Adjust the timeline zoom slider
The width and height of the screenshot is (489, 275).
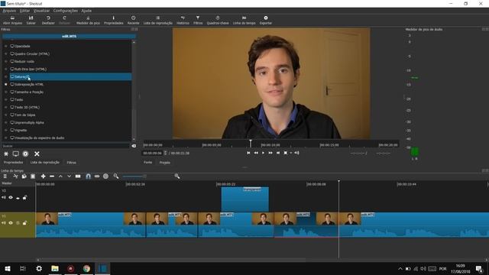[x=147, y=176]
